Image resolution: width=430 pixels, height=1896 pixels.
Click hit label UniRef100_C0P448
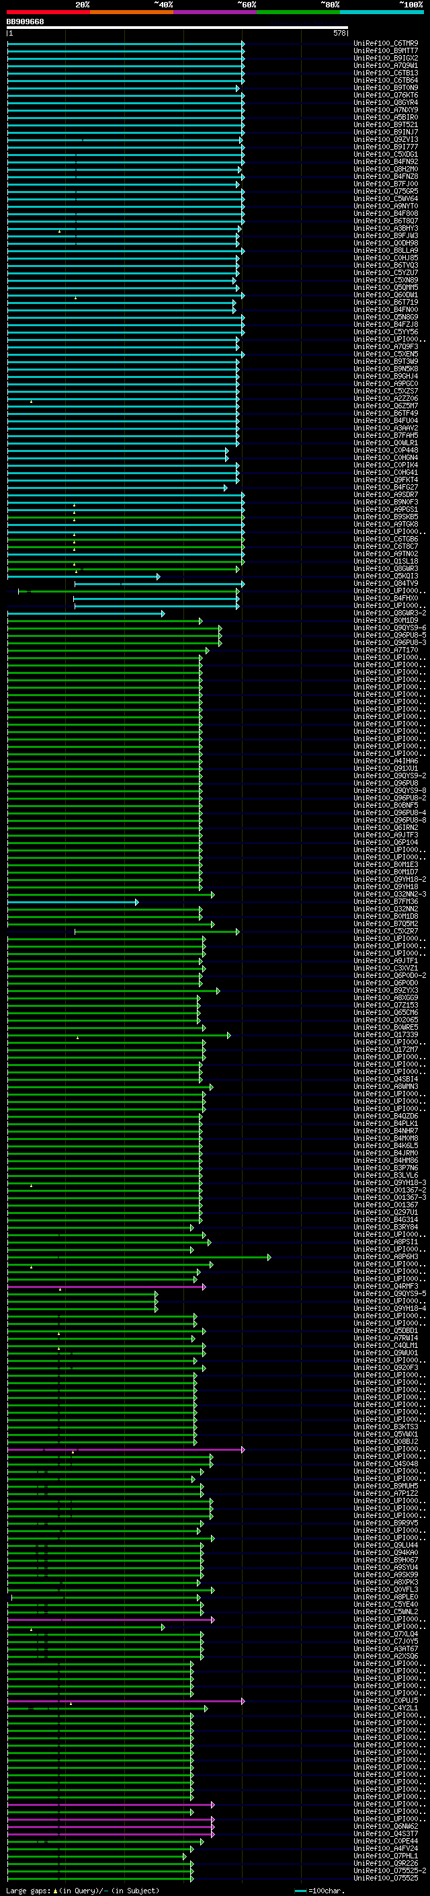386,450
